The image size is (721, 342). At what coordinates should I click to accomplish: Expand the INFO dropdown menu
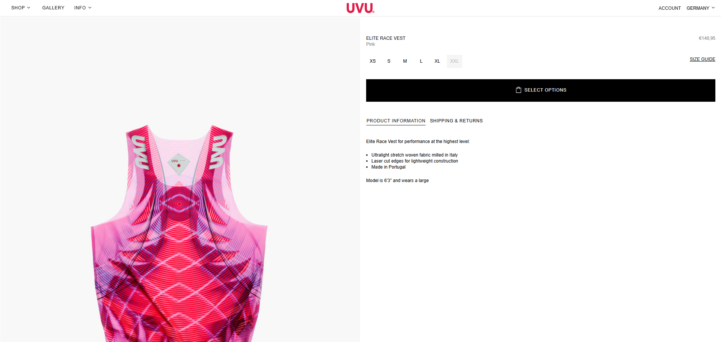point(83,8)
